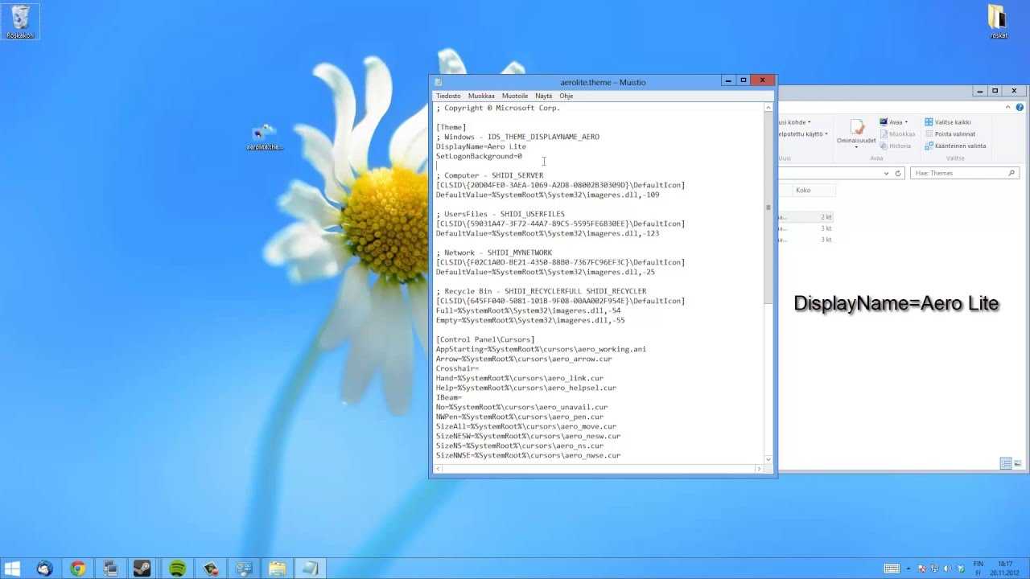
Task: Click Valitse kaikki in Explorer ribbon
Action: click(948, 122)
